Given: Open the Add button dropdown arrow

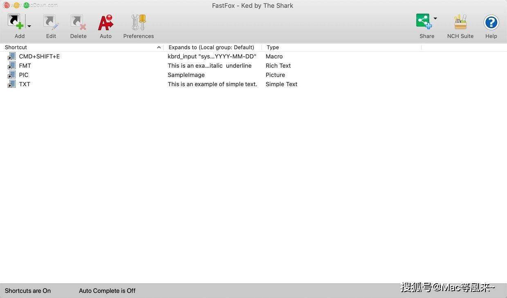Looking at the screenshot, I should pyautogui.click(x=29, y=25).
